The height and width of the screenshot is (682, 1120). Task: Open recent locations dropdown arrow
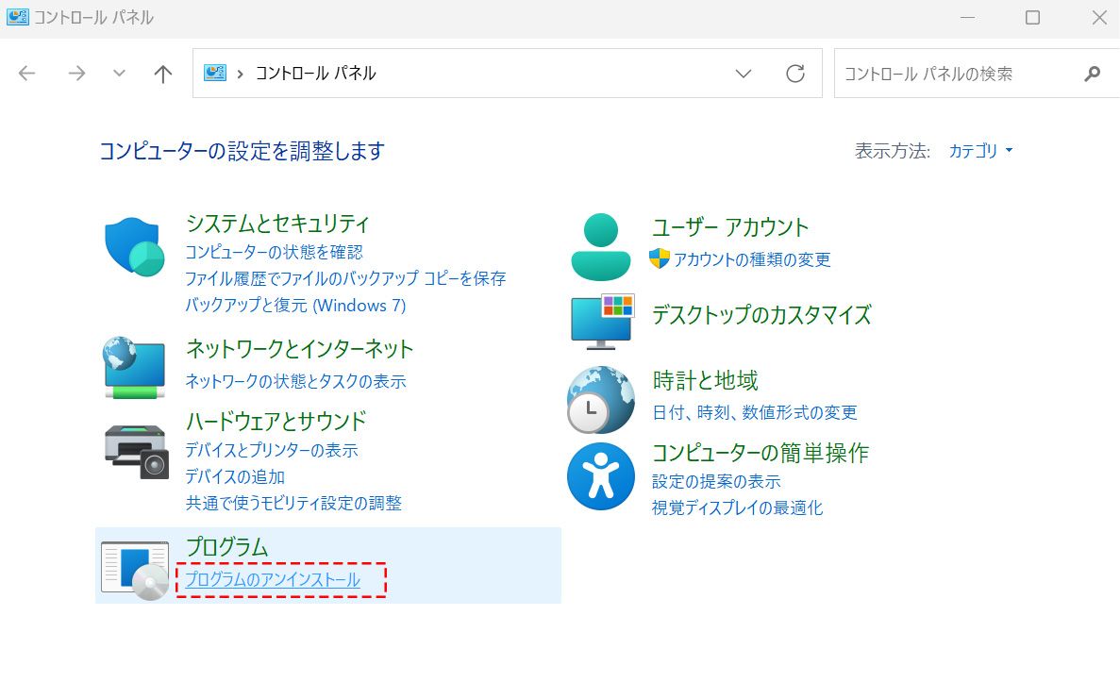click(x=119, y=74)
